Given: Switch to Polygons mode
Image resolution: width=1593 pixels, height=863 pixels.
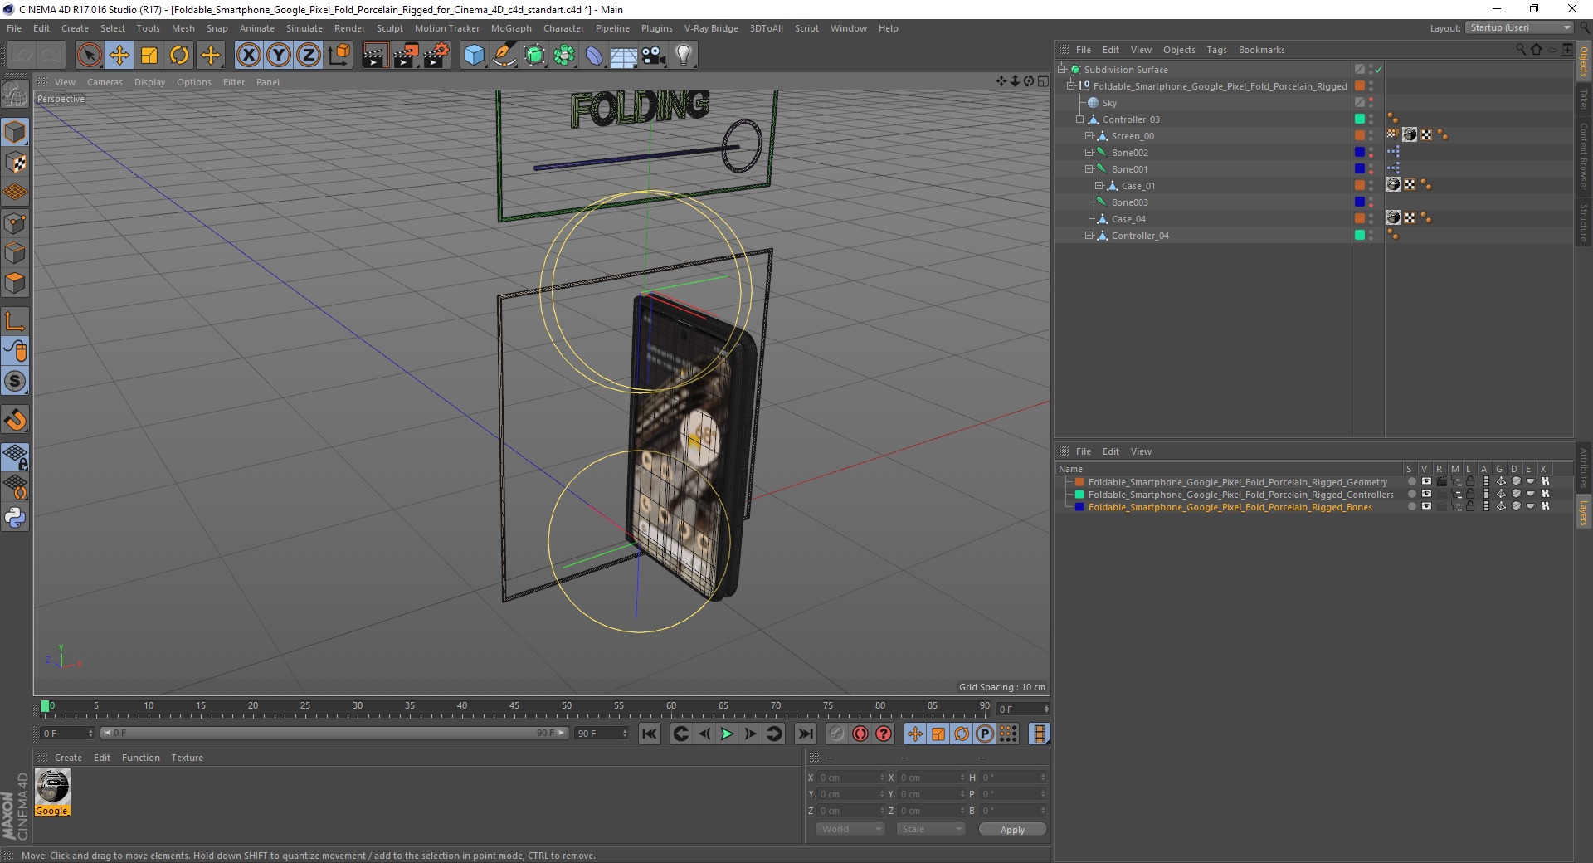Looking at the screenshot, I should click(x=15, y=283).
